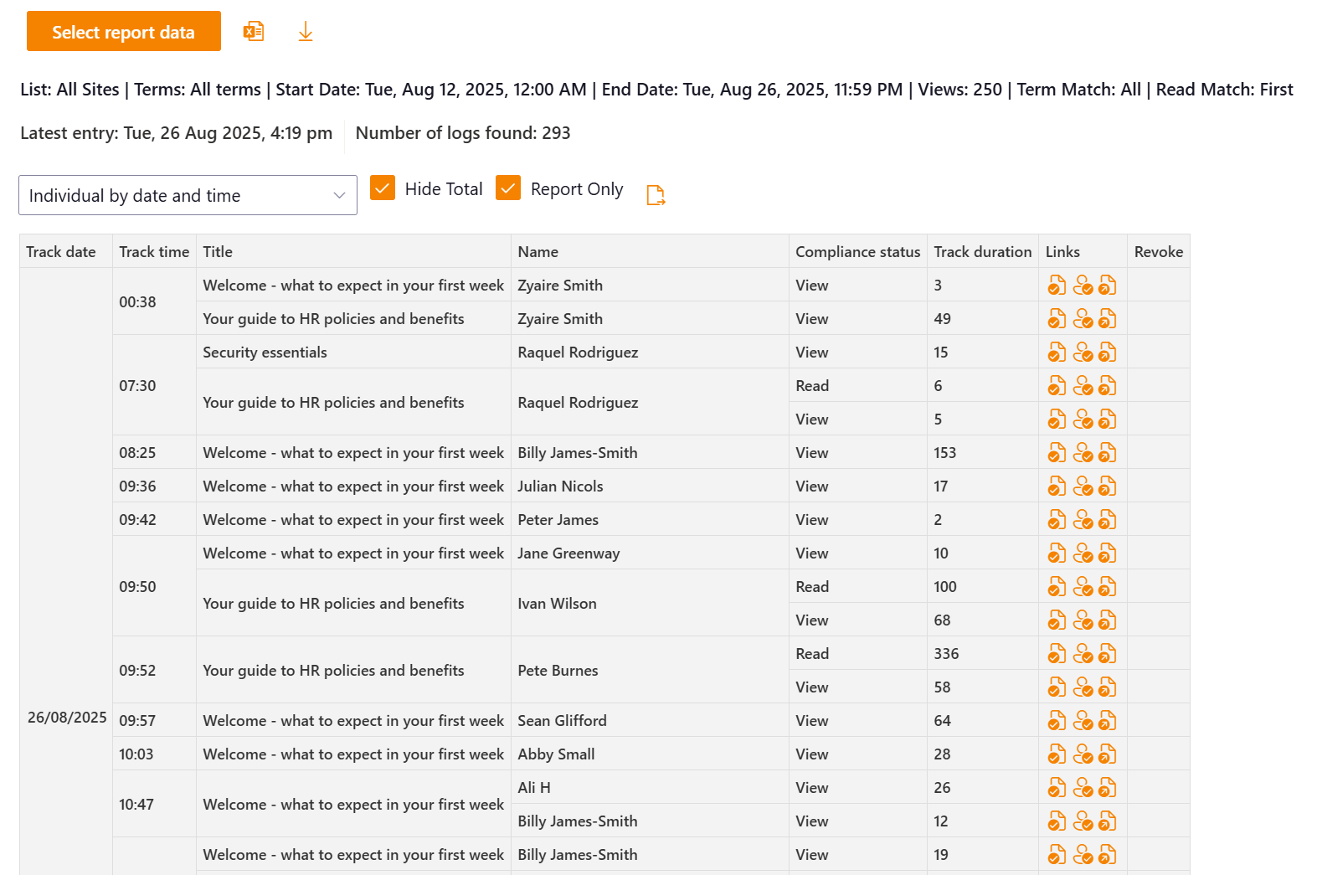Click the name Ali H
1322x875 pixels.
coord(534,788)
